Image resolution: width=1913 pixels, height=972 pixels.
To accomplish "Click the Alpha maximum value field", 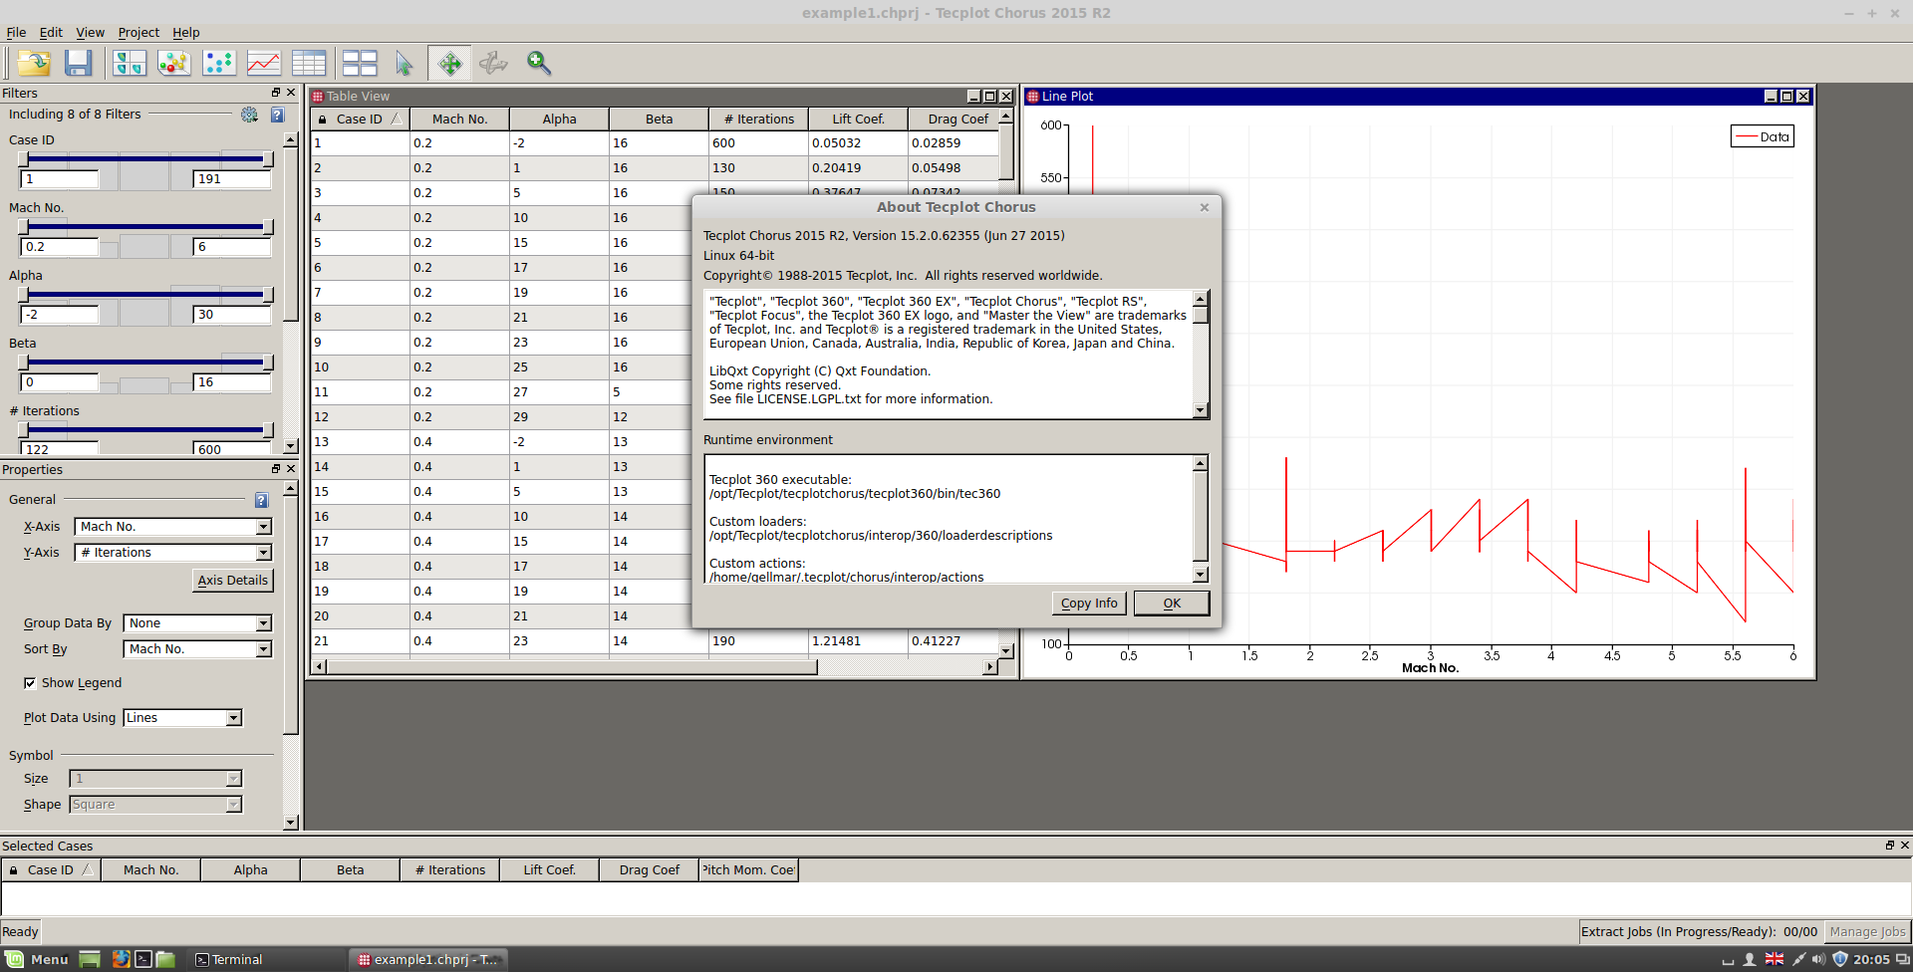I will (232, 315).
